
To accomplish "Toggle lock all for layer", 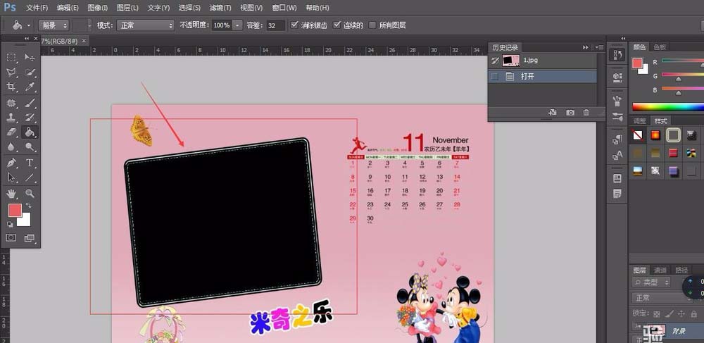I will pyautogui.click(x=693, y=314).
